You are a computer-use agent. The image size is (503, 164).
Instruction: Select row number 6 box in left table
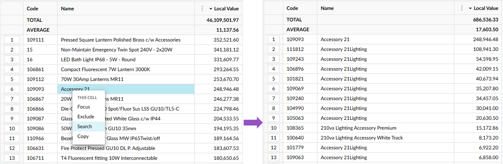[12, 89]
